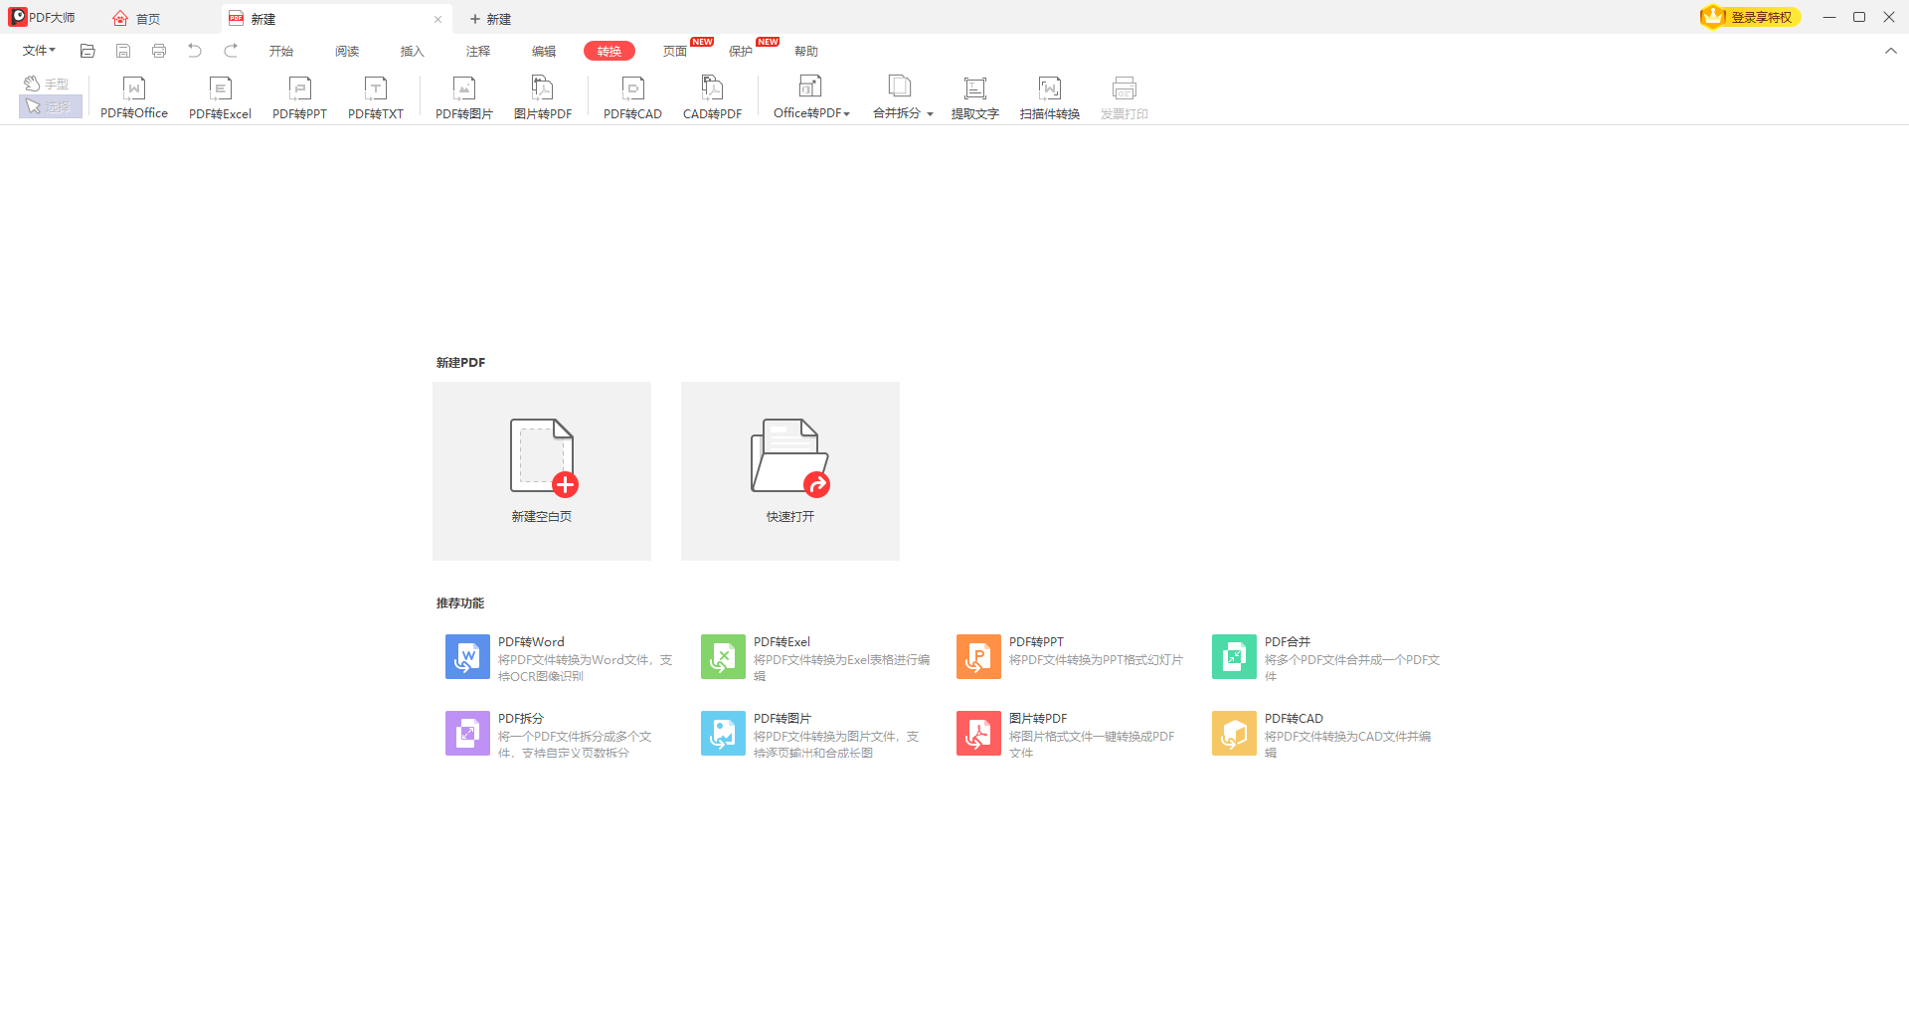Click the print icon in the quick toolbar
Screen dimensions: 1909x1033
(x=159, y=51)
